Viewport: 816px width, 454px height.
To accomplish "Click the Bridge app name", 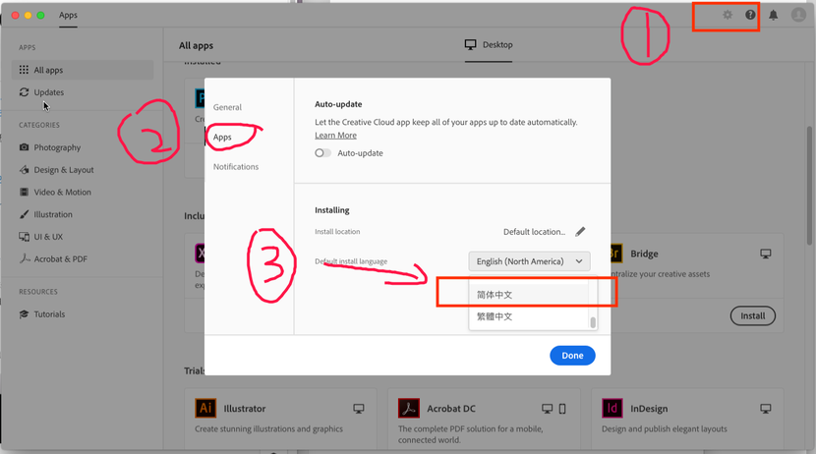I will point(644,254).
